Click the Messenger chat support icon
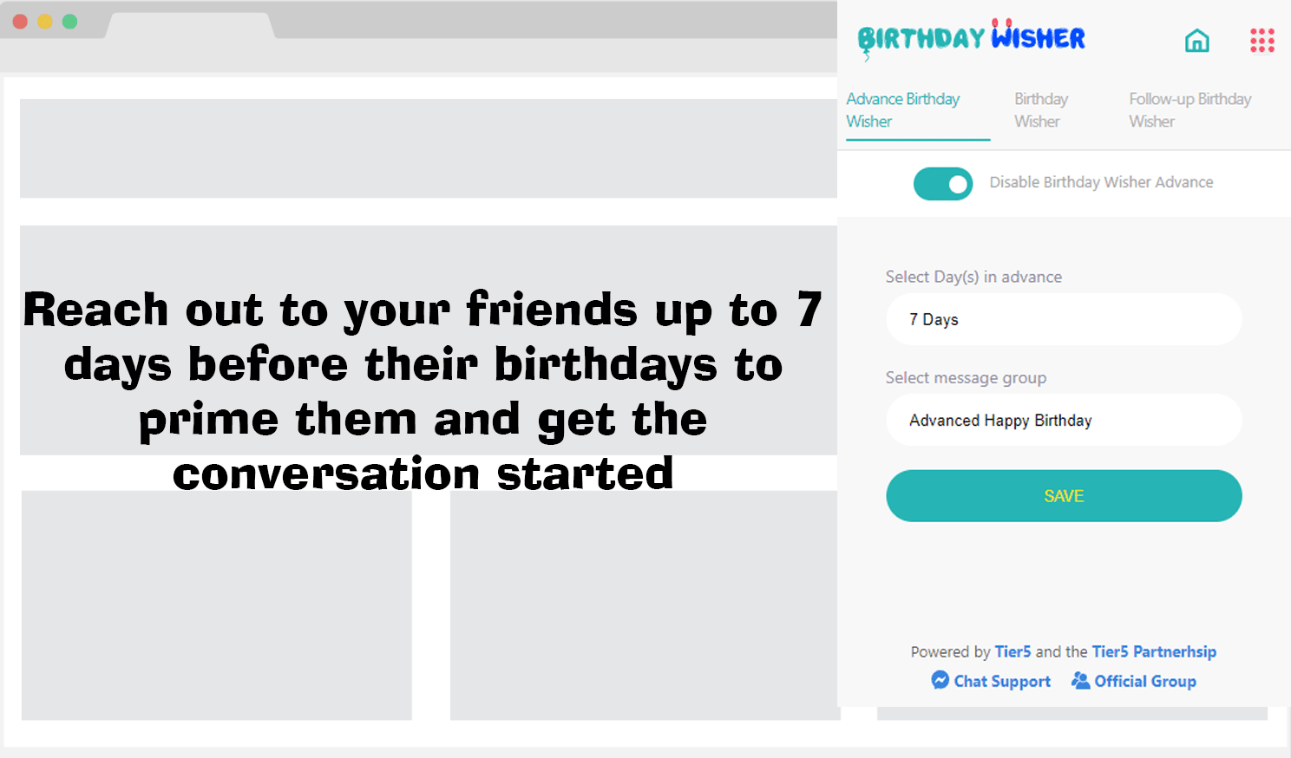1291x758 pixels. pos(940,680)
